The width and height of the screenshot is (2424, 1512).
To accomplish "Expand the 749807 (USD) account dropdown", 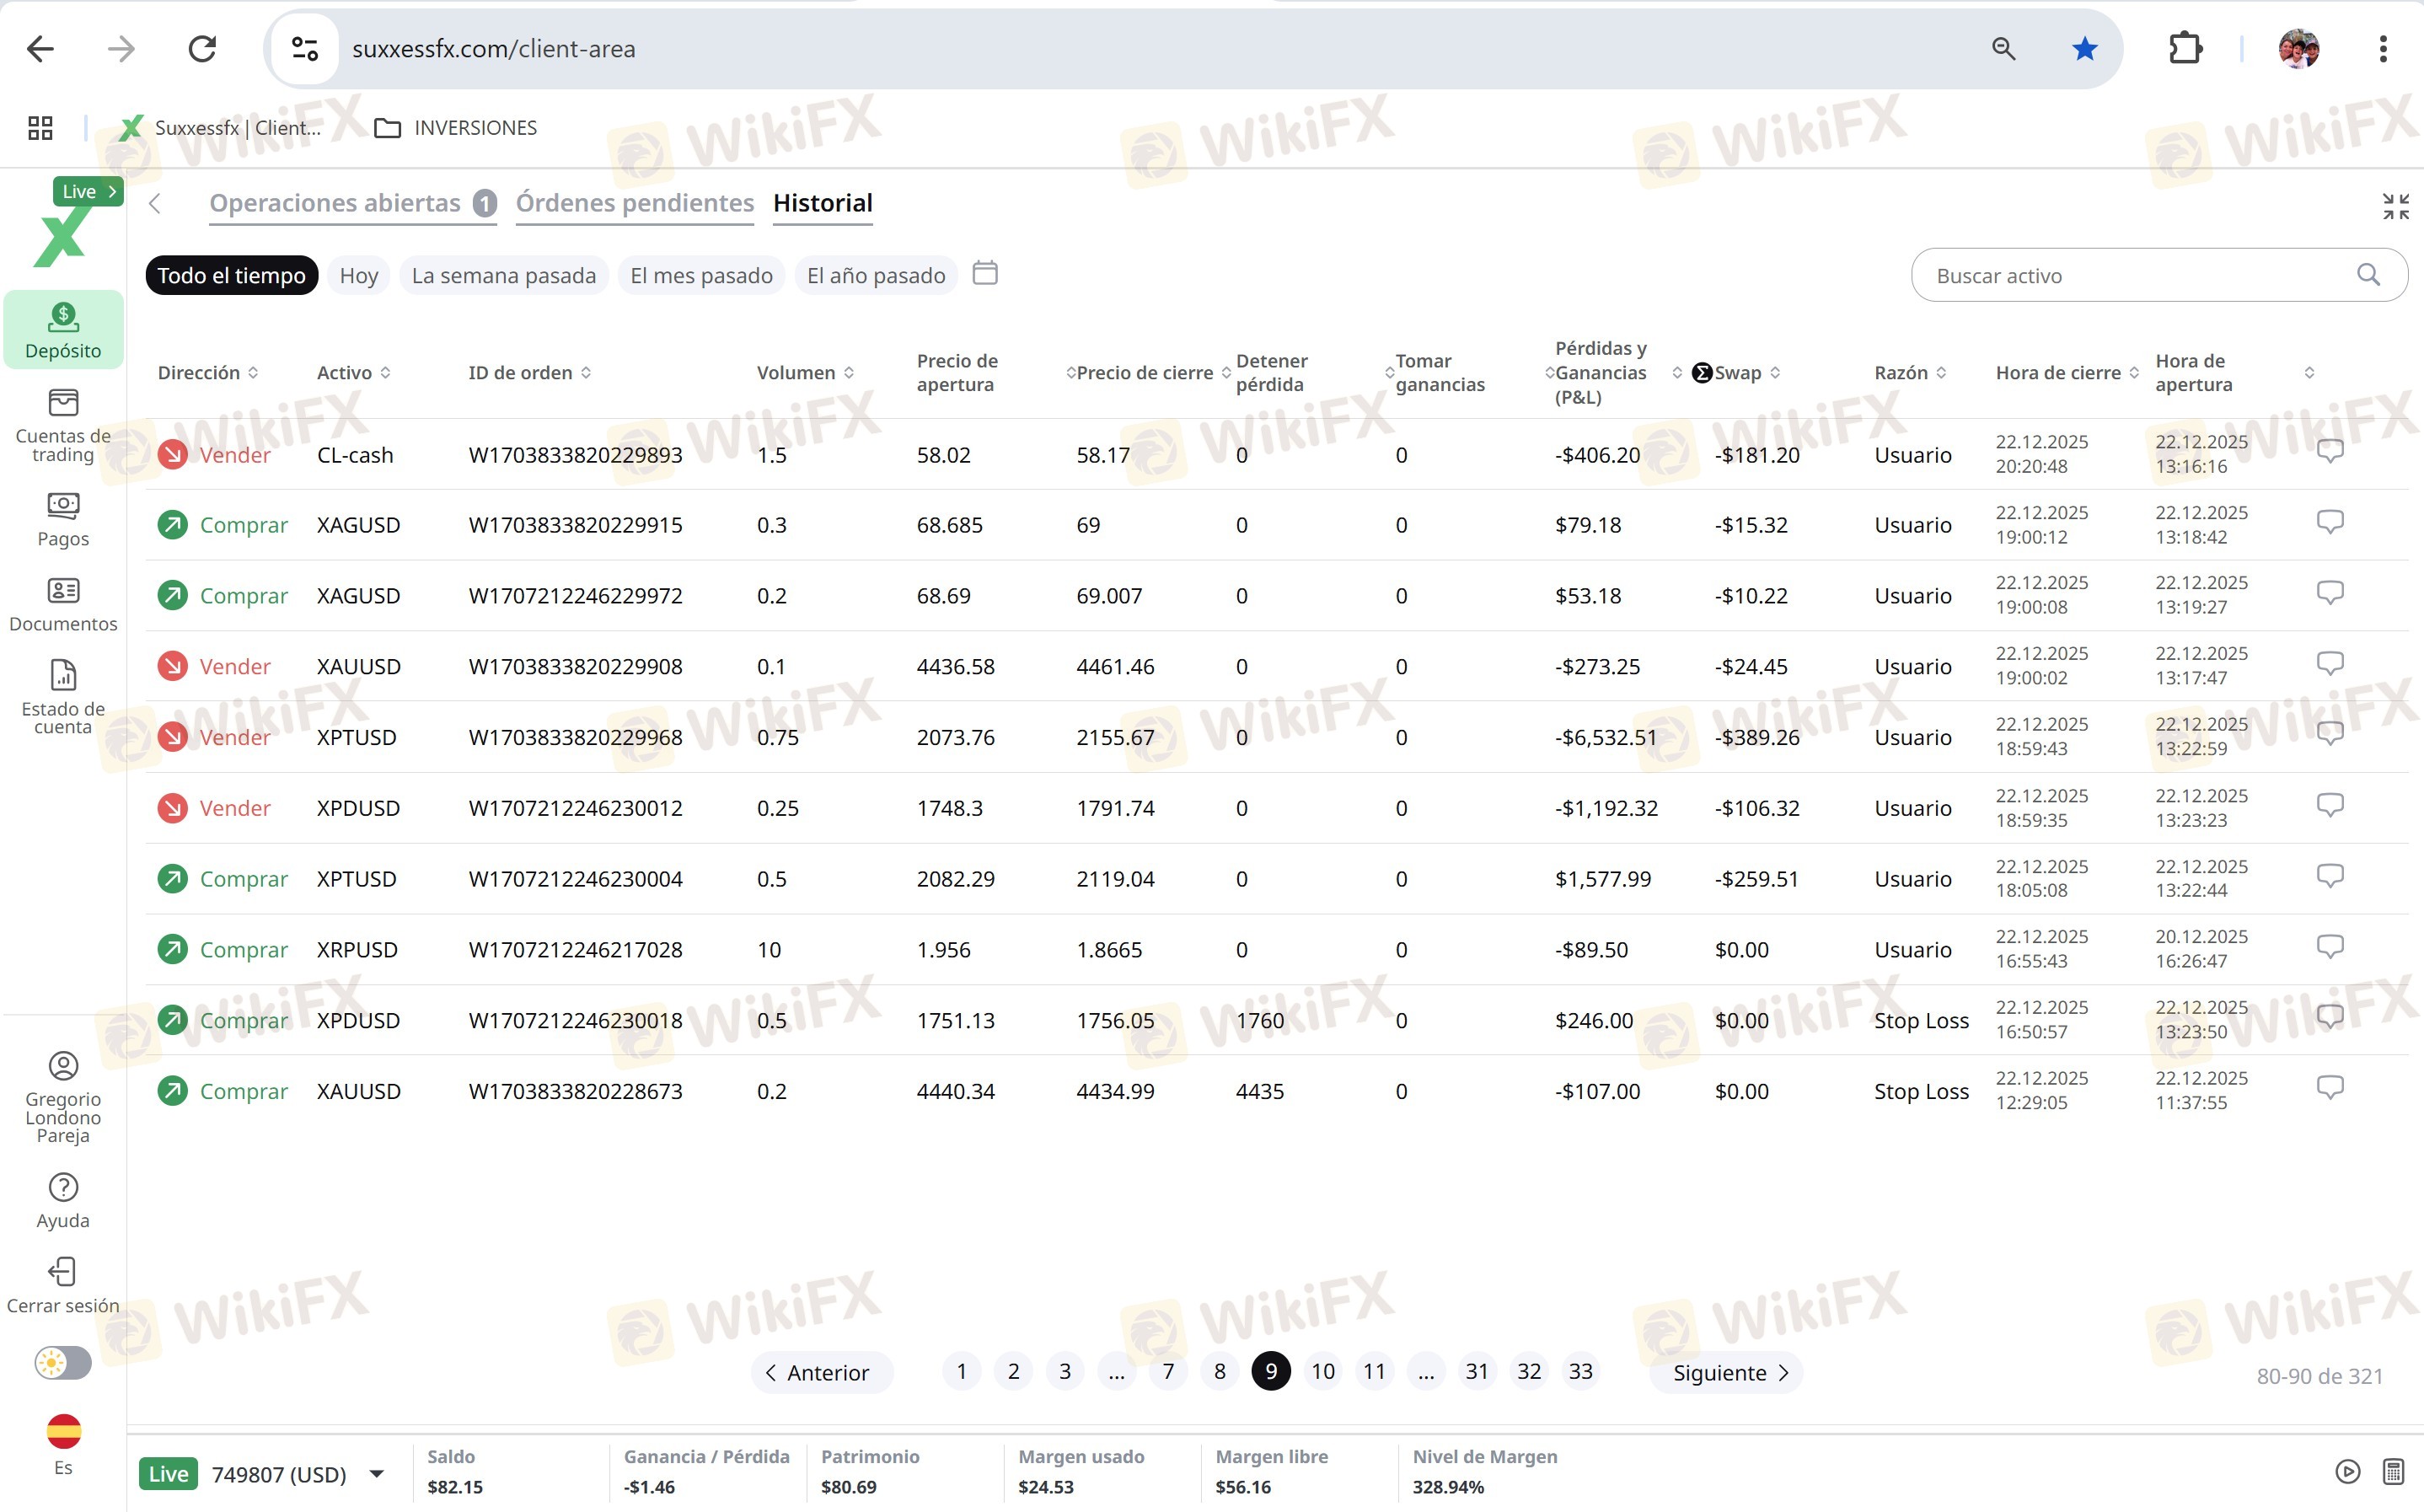I will pos(377,1473).
